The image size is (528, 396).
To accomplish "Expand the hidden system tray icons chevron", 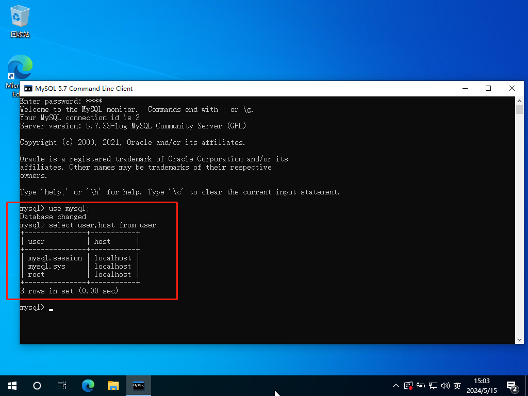I will tap(396, 386).
